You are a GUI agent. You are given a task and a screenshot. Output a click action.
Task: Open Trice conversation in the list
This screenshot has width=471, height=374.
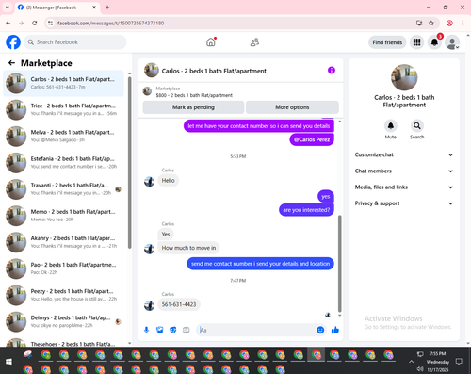(63, 109)
